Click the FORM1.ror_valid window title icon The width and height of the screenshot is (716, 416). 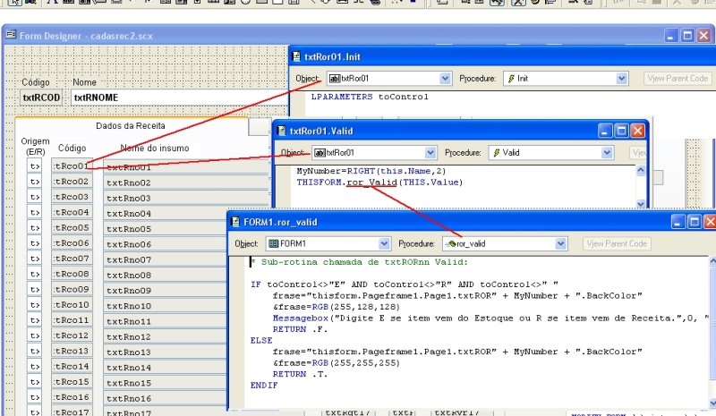pyautogui.click(x=235, y=222)
